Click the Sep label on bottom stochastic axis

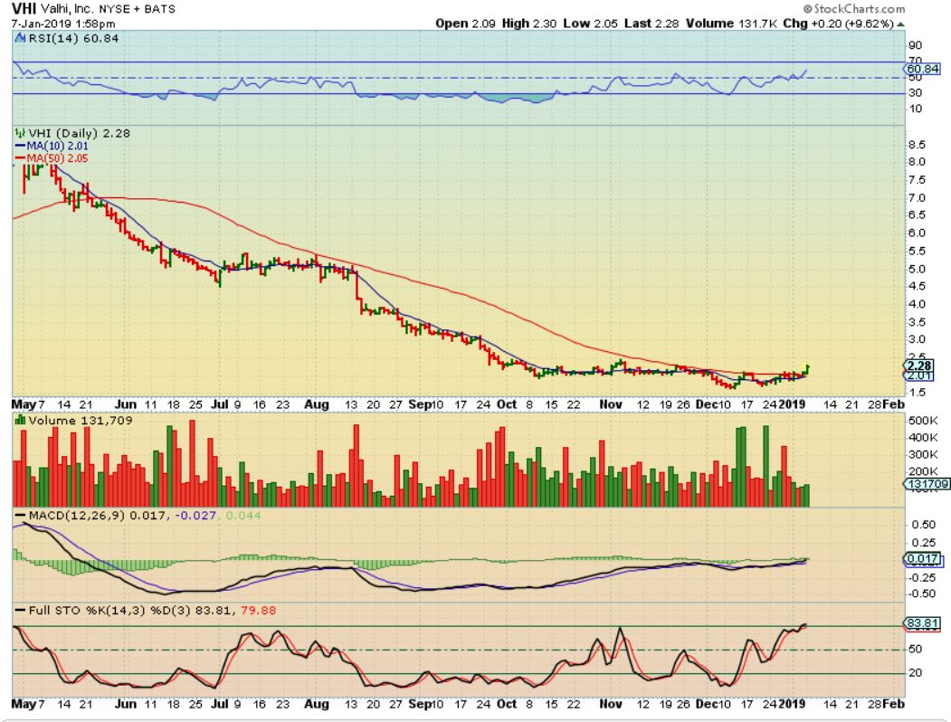[x=420, y=705]
